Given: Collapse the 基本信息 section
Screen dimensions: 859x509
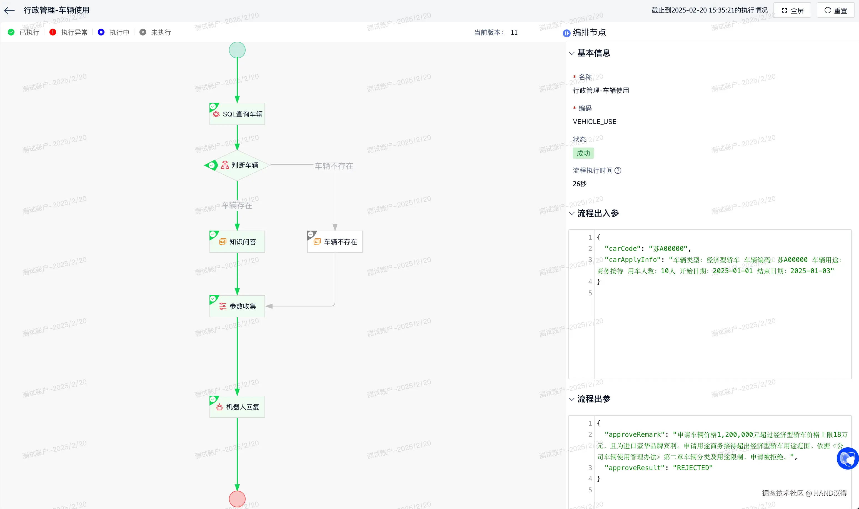Looking at the screenshot, I should click(x=572, y=54).
